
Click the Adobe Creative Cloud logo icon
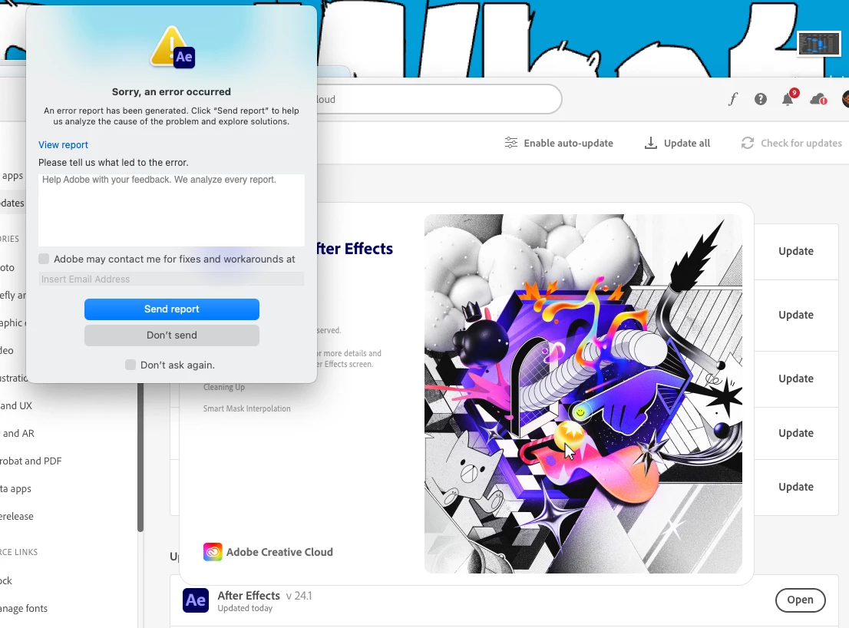[x=213, y=552]
